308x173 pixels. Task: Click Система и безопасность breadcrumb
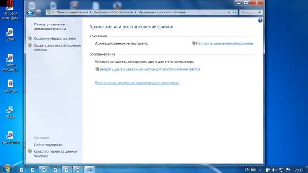[114, 12]
